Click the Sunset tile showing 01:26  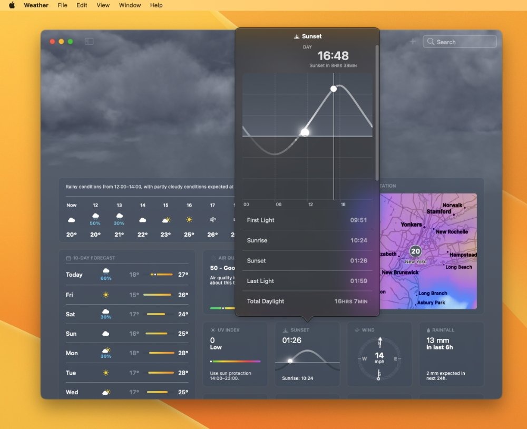[x=307, y=352]
